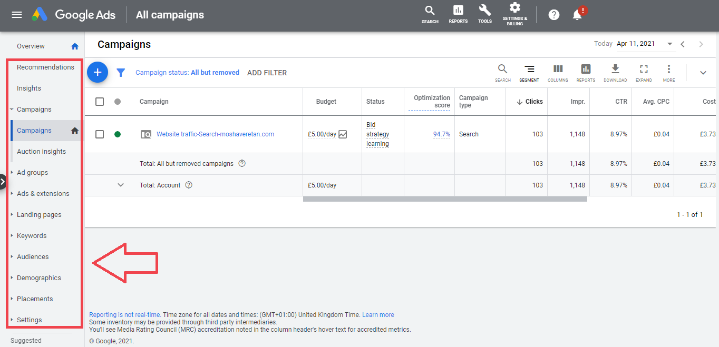Click Budget column header
The height and width of the screenshot is (347, 719).
click(x=326, y=102)
